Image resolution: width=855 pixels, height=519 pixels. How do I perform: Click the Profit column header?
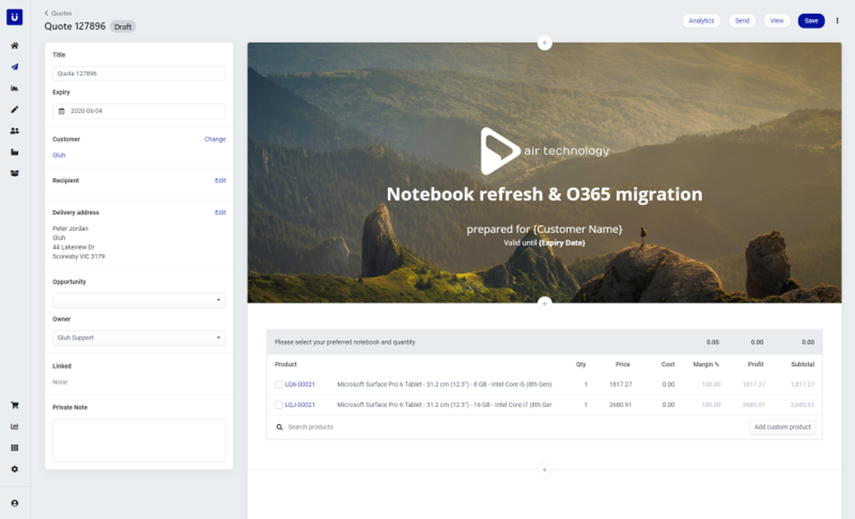tap(755, 364)
